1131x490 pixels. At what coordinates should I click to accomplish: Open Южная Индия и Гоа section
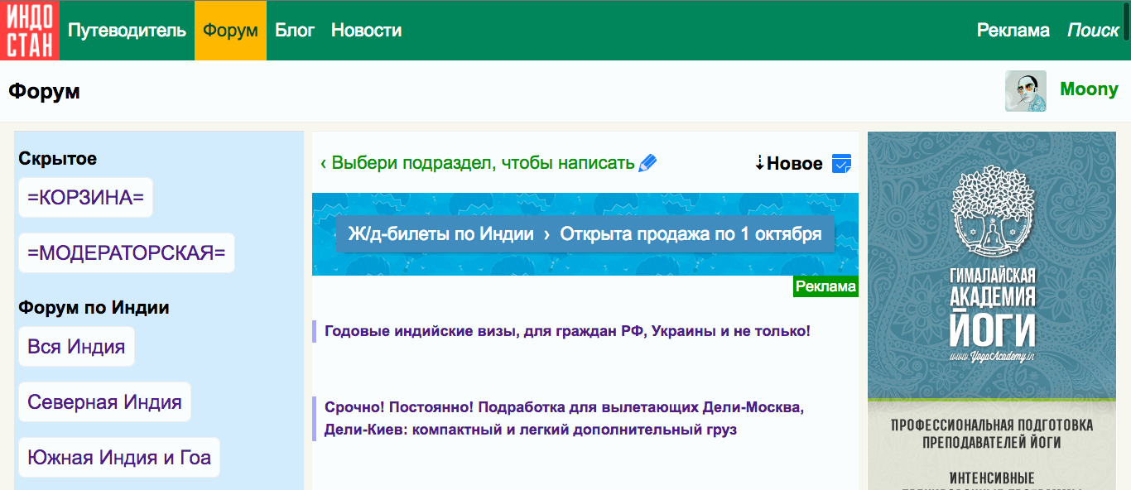(119, 458)
